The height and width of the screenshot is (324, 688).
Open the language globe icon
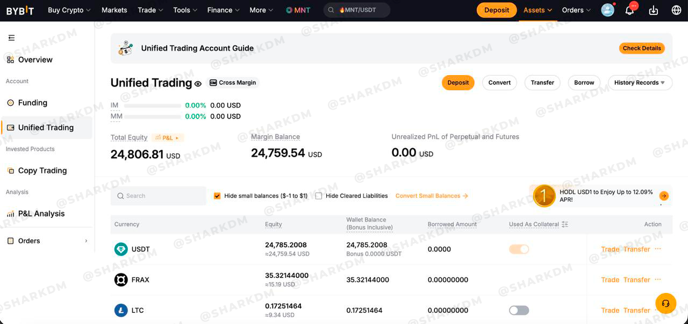(676, 10)
